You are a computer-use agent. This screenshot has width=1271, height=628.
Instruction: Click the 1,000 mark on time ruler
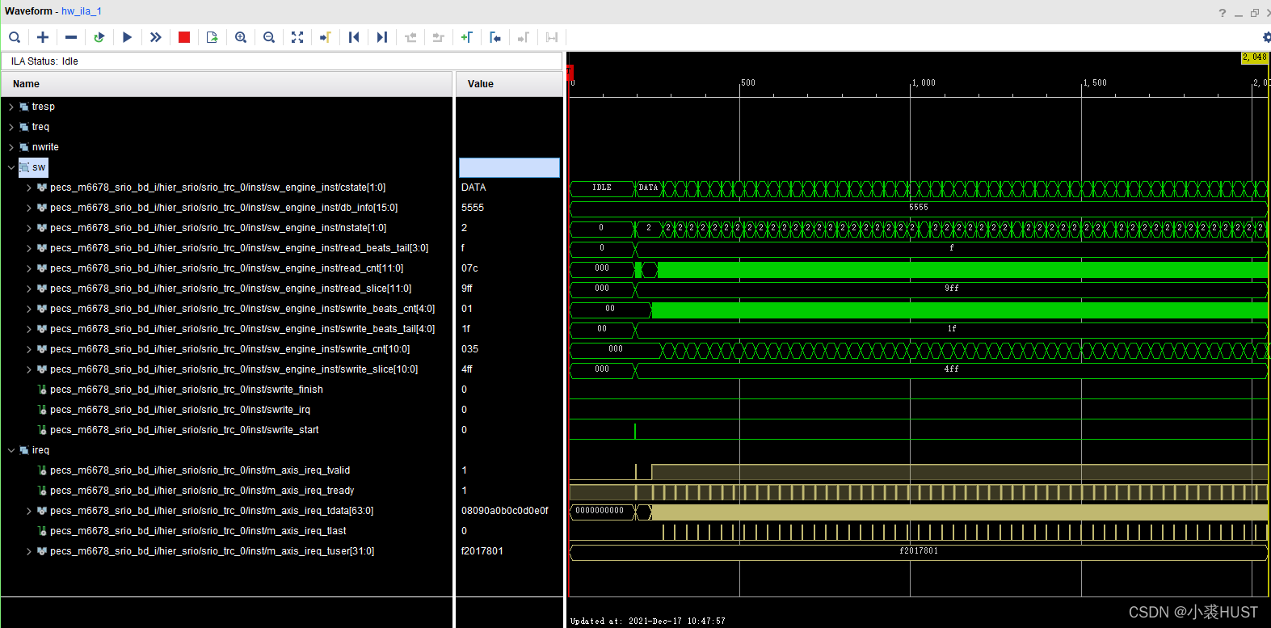tap(924, 82)
